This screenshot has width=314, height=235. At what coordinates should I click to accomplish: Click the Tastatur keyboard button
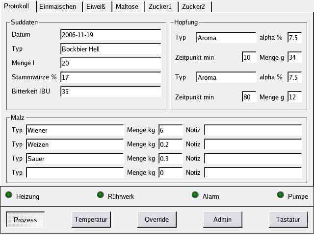click(x=288, y=220)
